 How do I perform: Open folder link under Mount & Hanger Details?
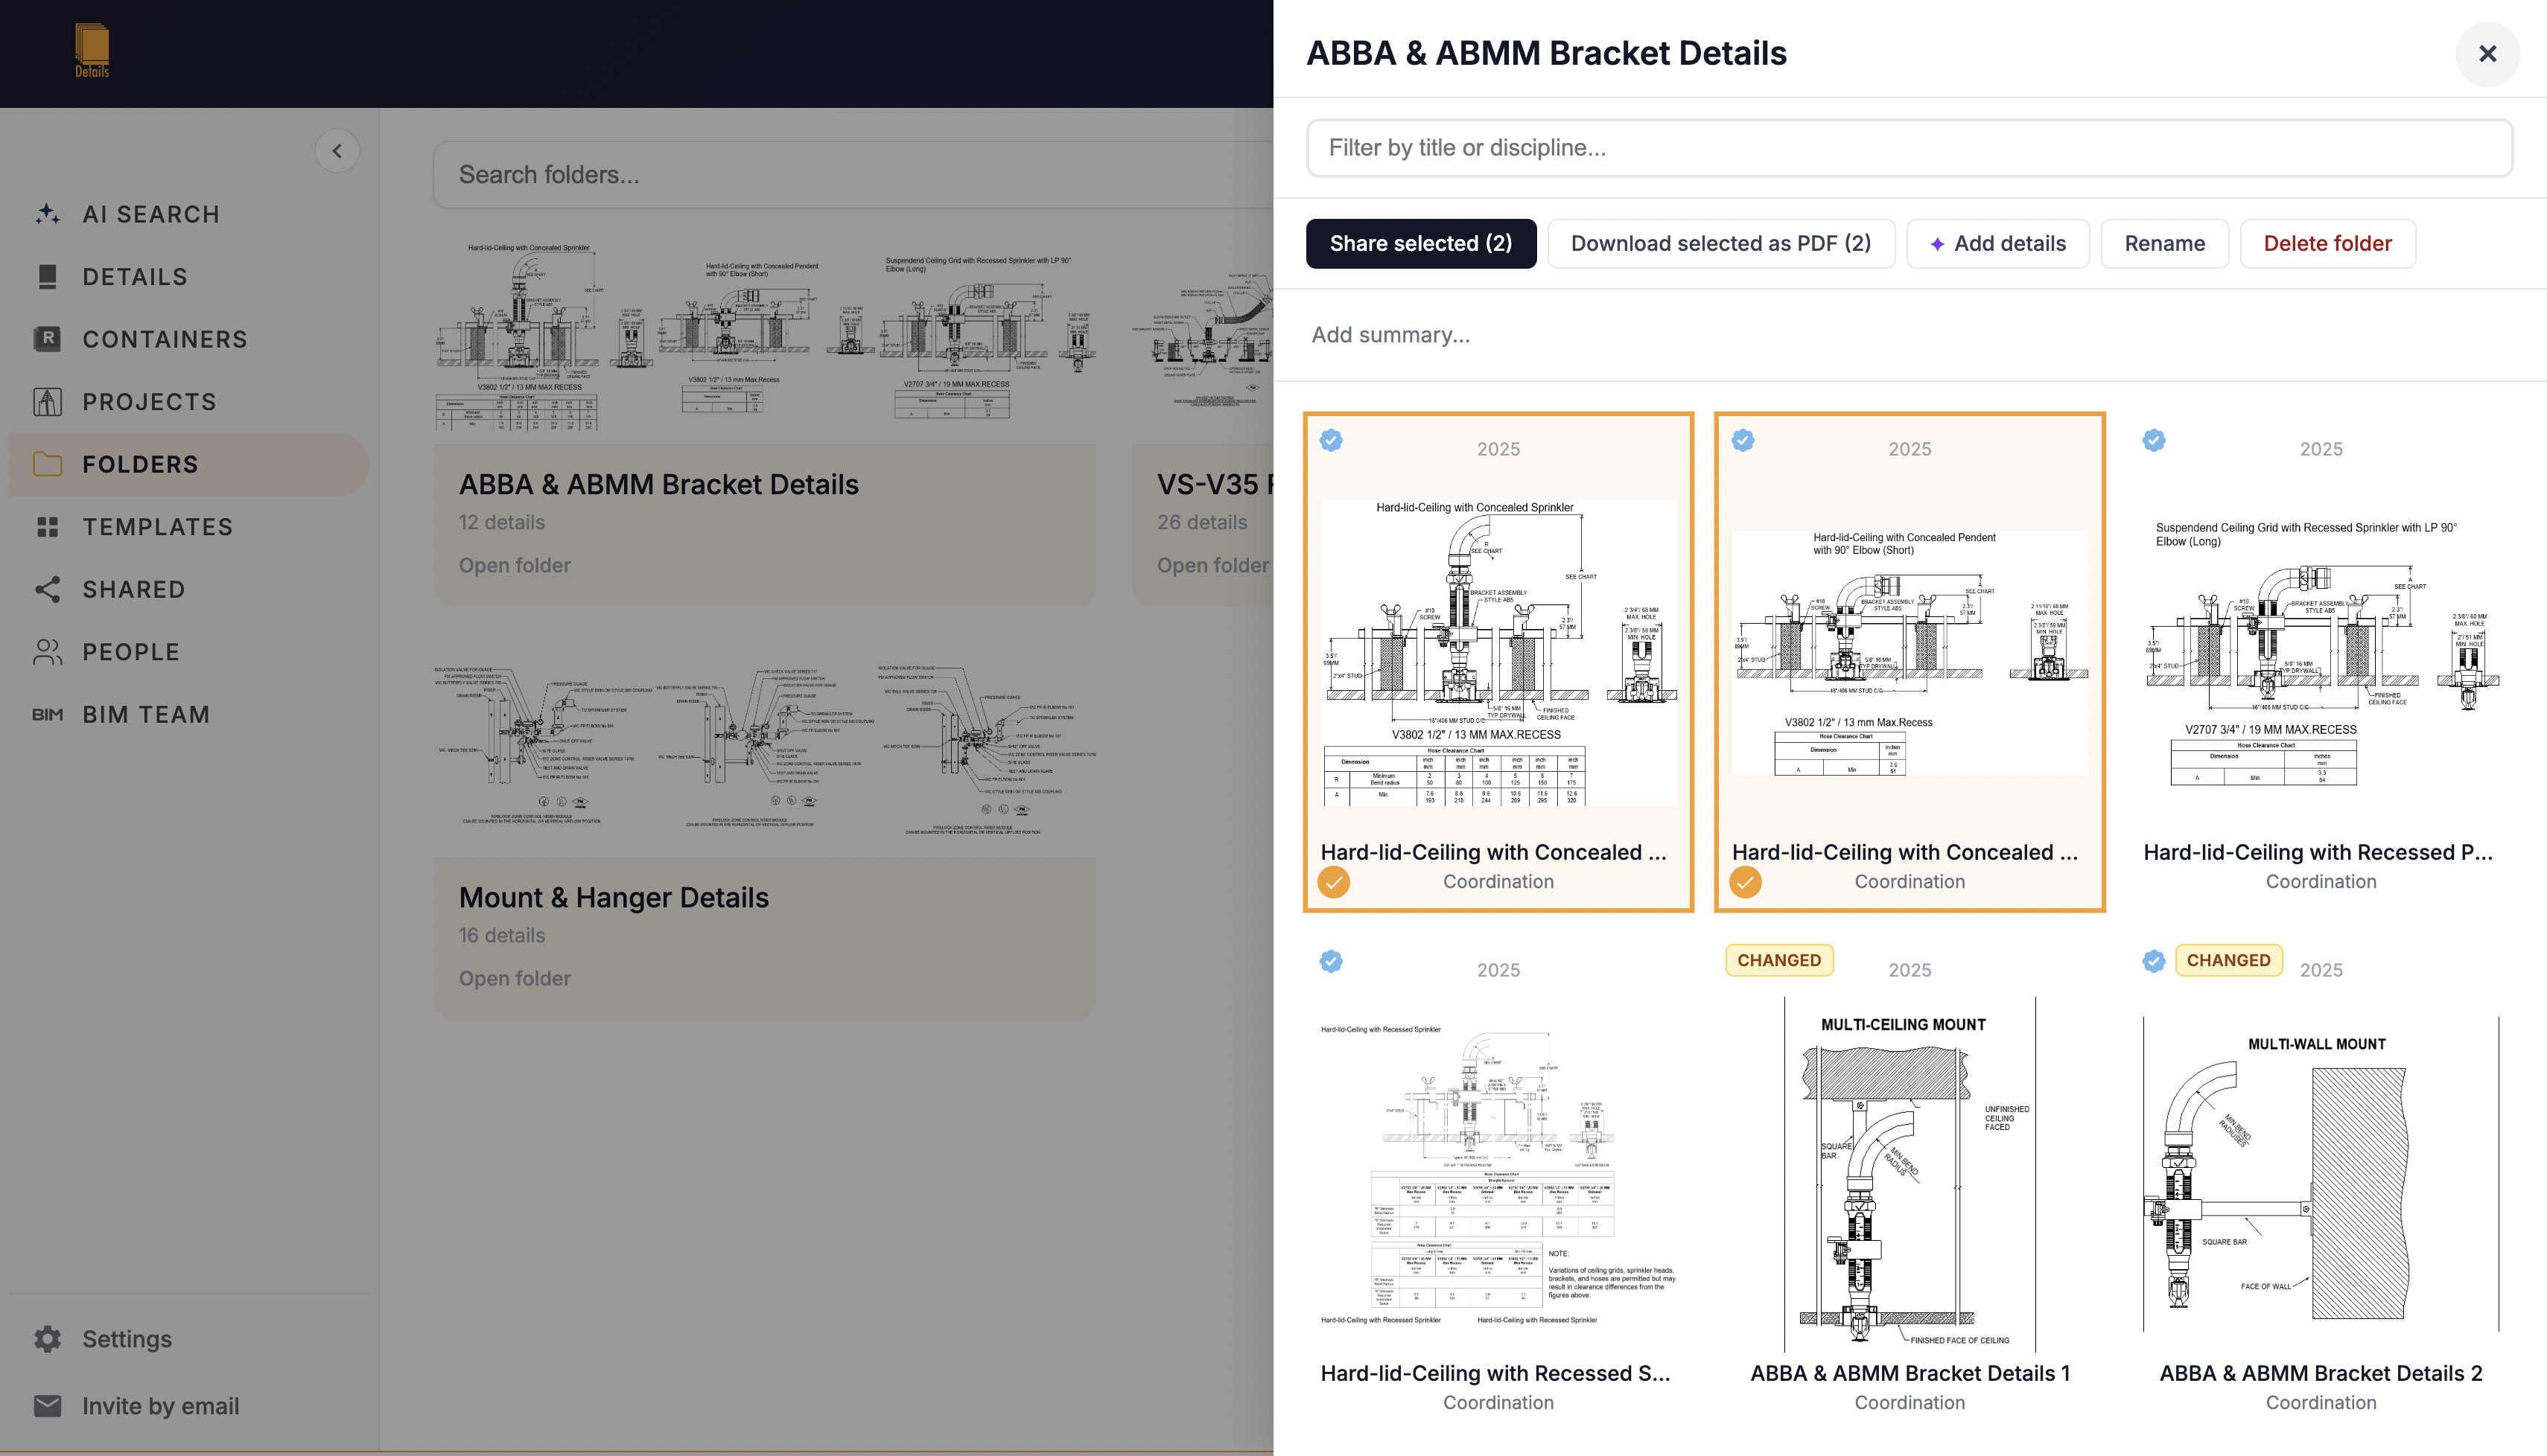tap(514, 978)
